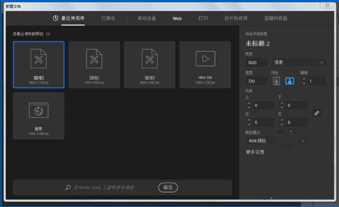This screenshot has height=207, width=339.
Task: Open the Web tab
Action: 177,19
